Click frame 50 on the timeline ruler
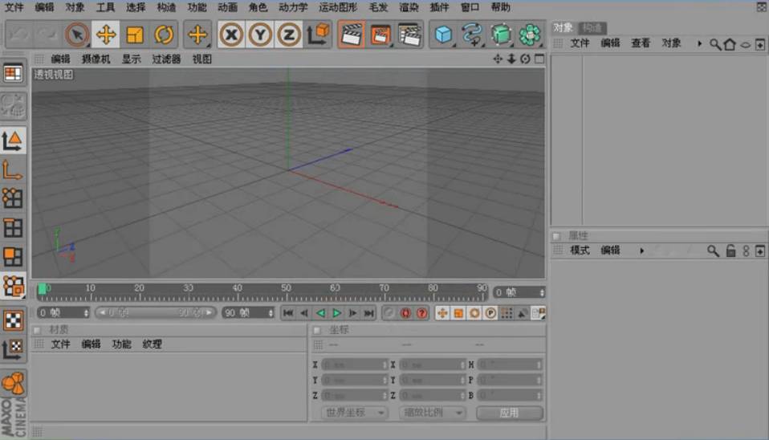This screenshot has height=440, width=769. click(286, 290)
